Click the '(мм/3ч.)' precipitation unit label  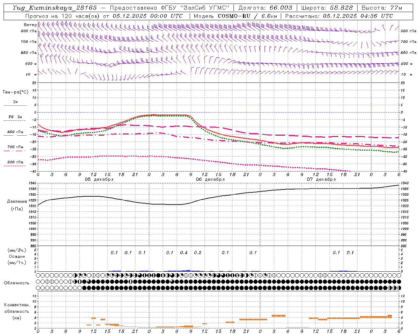pyautogui.click(x=17, y=250)
